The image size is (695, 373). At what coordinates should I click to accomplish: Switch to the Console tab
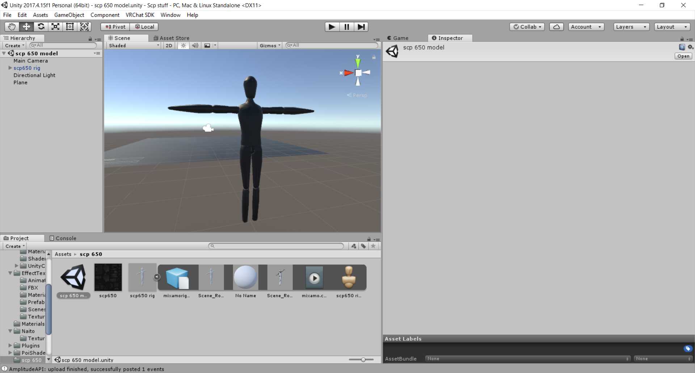[x=63, y=238]
